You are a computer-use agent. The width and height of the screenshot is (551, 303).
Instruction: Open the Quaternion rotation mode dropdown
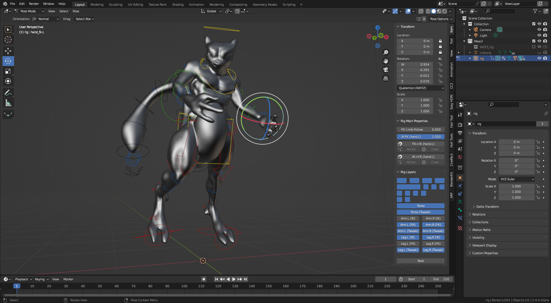(x=421, y=88)
